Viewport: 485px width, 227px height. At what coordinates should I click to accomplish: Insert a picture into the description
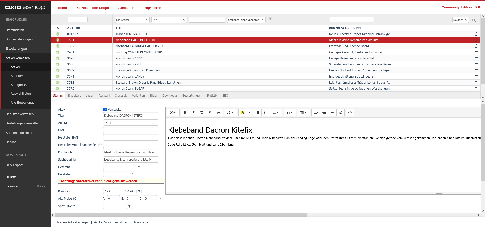pos(340,113)
